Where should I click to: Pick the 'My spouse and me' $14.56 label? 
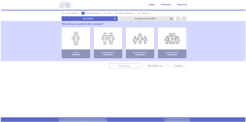pyautogui.click(x=108, y=54)
